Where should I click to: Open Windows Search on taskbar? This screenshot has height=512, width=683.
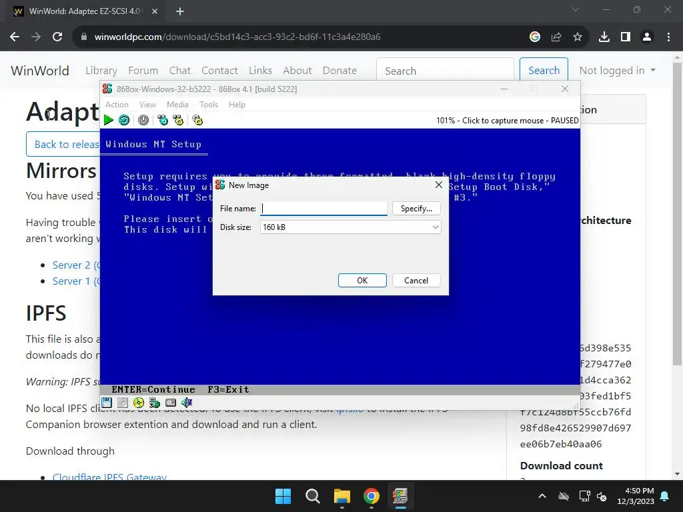pyautogui.click(x=313, y=496)
